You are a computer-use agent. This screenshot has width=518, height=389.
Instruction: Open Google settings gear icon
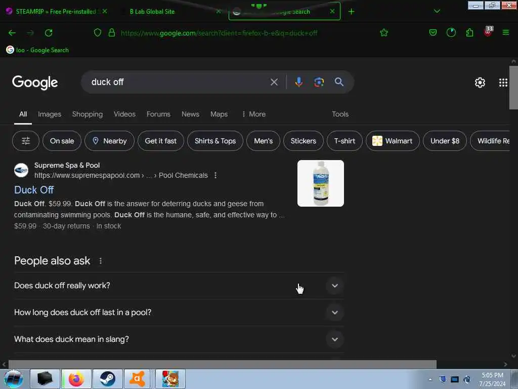[480, 83]
